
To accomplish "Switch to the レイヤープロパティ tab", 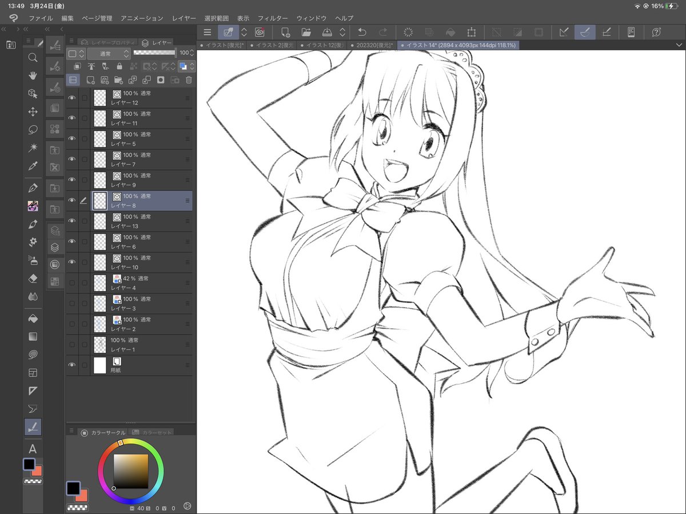I will point(109,42).
